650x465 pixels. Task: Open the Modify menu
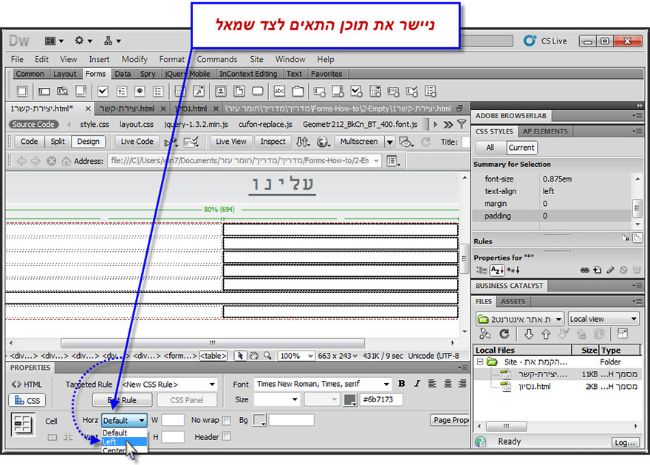click(x=134, y=59)
